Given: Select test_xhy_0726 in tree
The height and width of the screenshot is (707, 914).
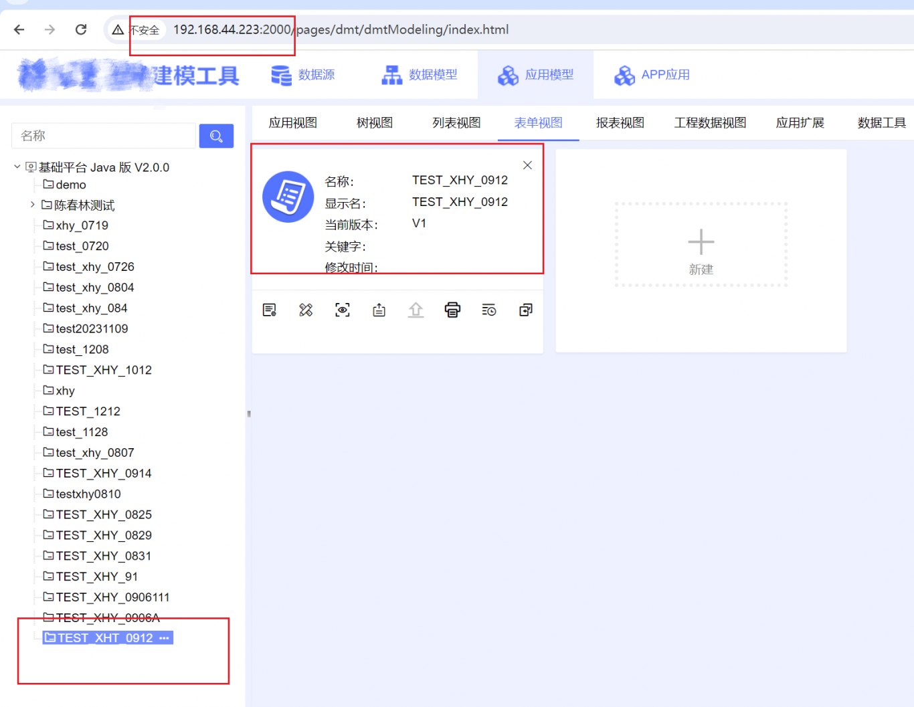Looking at the screenshot, I should (x=89, y=267).
